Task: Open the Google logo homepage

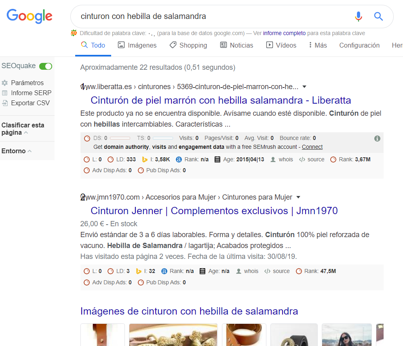Action: (29, 16)
